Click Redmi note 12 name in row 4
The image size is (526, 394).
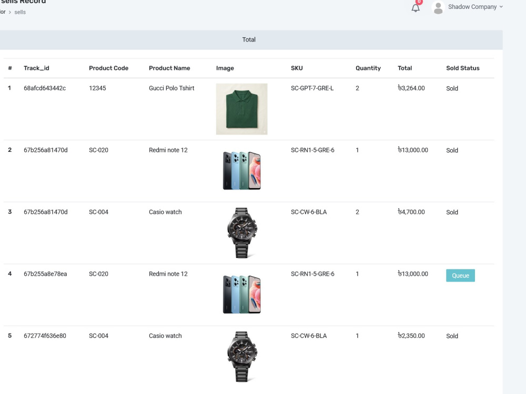click(x=168, y=274)
